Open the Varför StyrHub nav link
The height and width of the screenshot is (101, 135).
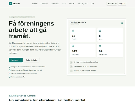82,4
